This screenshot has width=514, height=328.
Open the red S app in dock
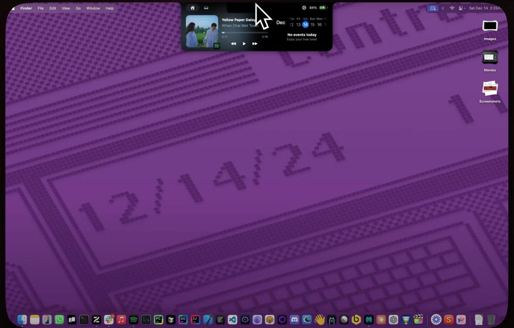point(449,319)
